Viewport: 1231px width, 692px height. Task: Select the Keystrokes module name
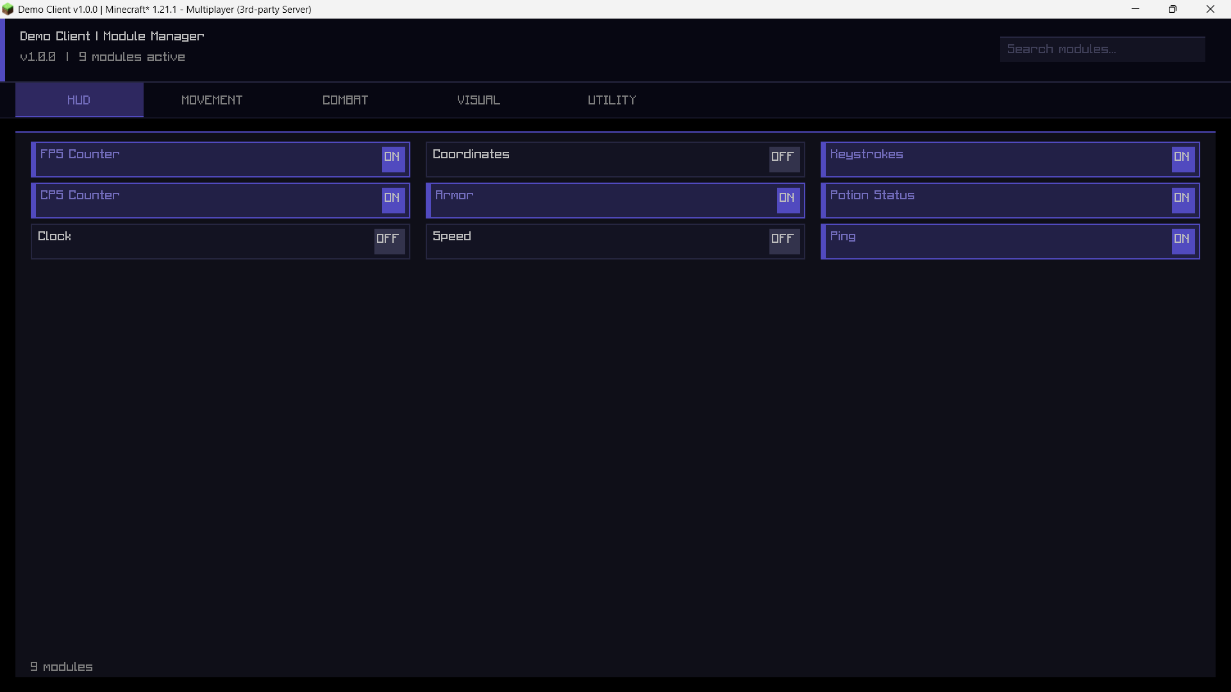867,155
